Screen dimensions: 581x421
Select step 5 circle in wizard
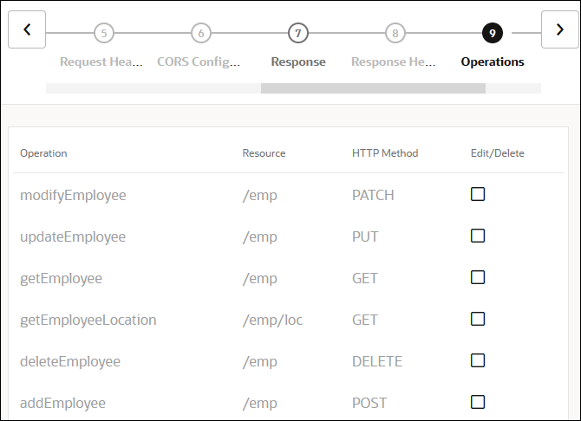pos(103,34)
